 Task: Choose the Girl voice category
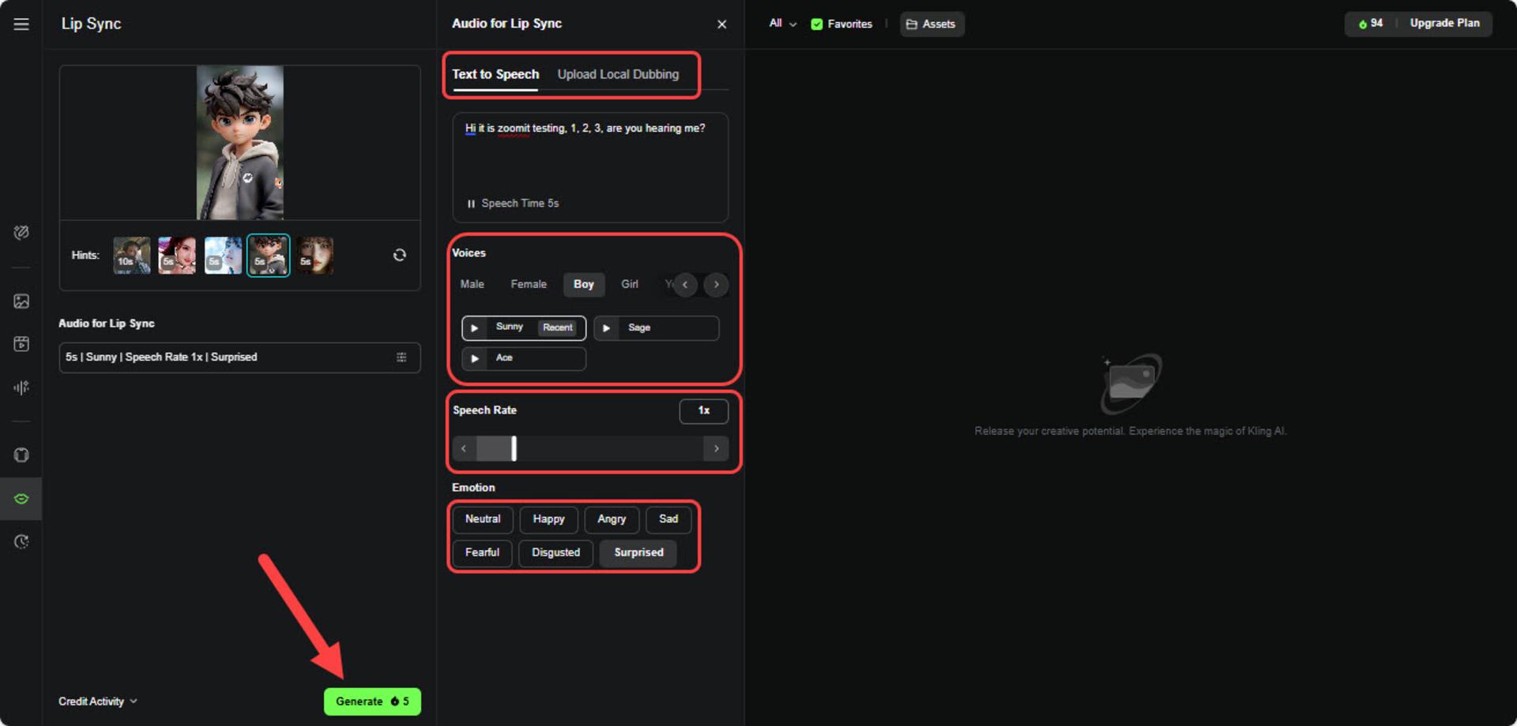pyautogui.click(x=630, y=284)
